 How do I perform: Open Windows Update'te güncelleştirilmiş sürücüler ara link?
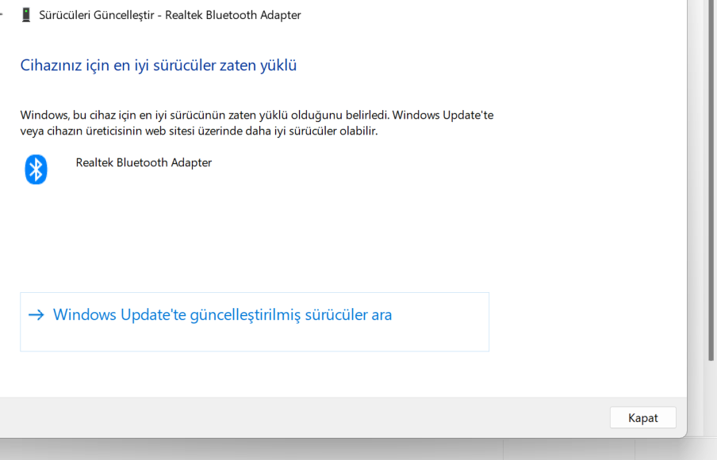[x=255, y=321]
